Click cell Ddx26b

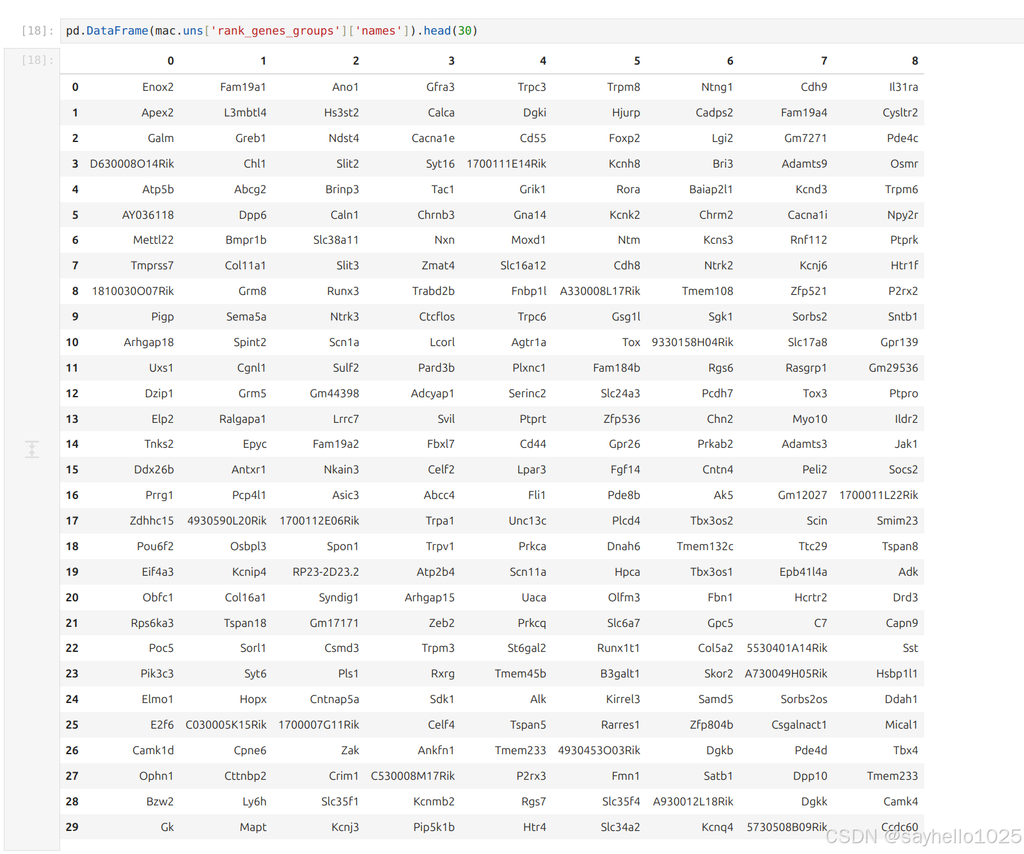coord(154,470)
